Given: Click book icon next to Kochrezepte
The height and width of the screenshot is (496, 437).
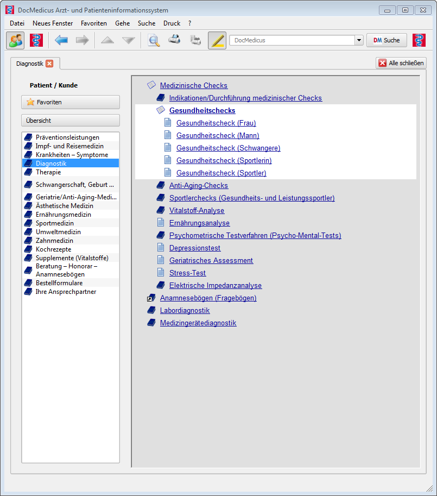Looking at the screenshot, I should tap(28, 249).
